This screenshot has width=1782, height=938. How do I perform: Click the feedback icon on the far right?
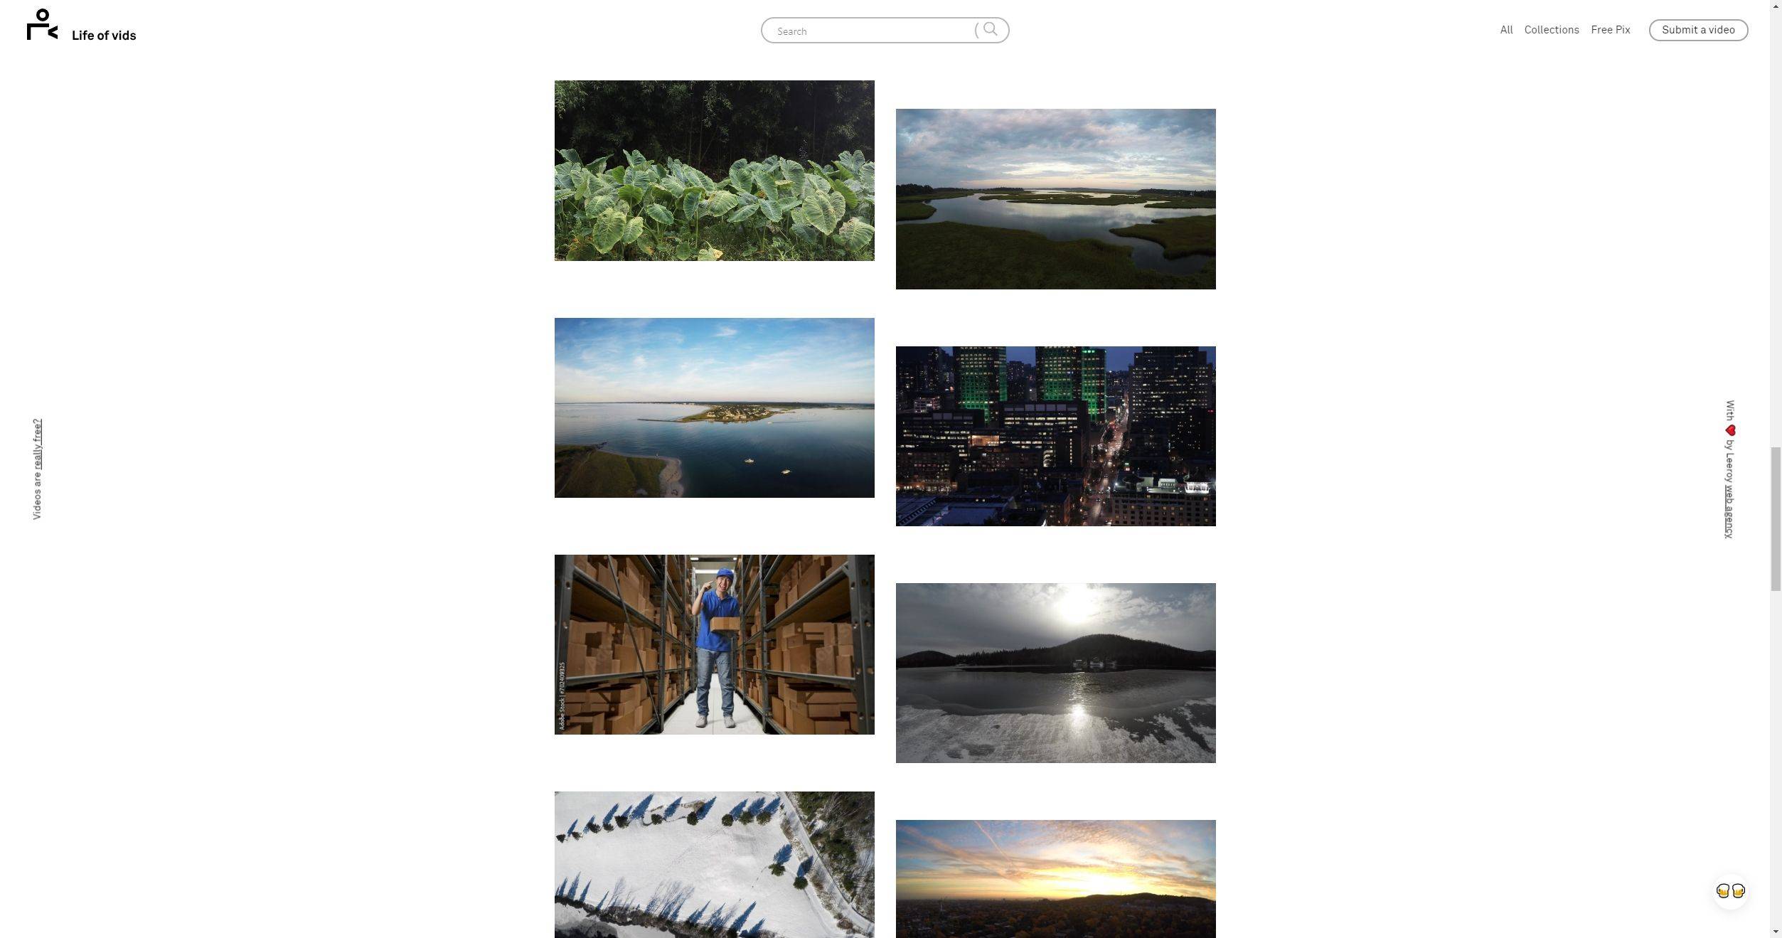(x=1729, y=891)
